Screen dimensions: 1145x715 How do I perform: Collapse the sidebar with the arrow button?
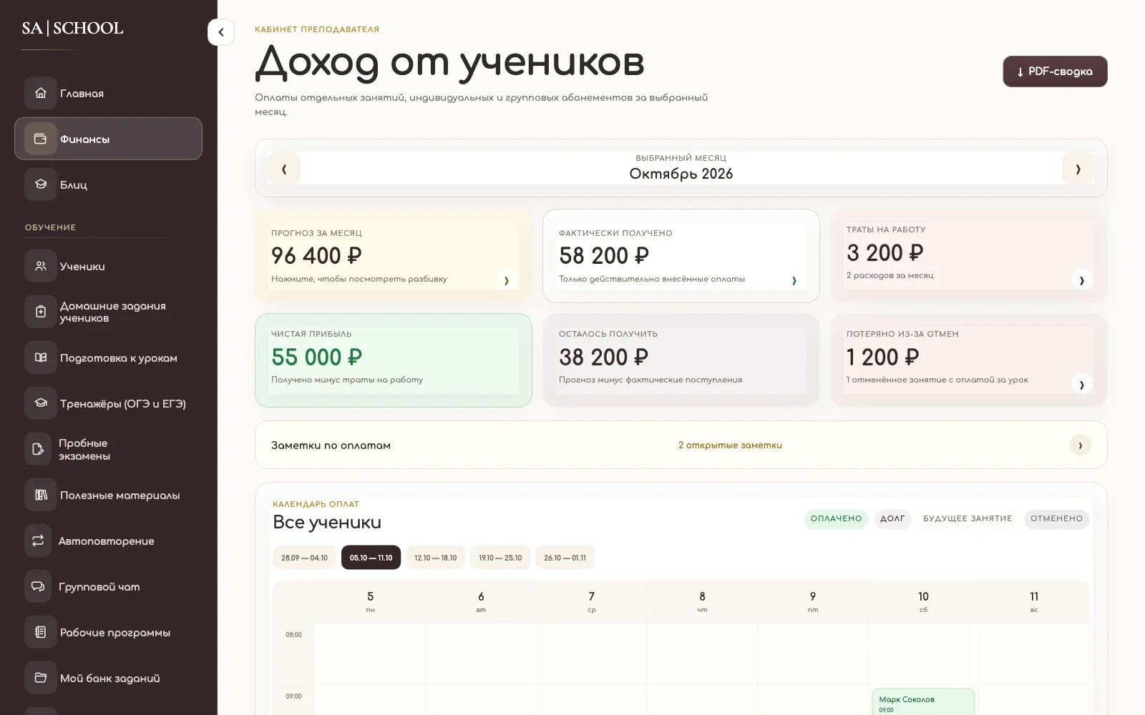(x=221, y=32)
